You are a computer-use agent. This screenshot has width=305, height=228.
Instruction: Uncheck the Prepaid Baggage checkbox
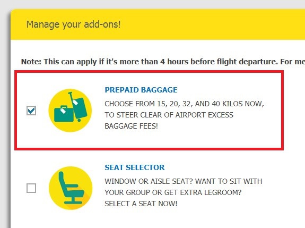pyautogui.click(x=31, y=111)
